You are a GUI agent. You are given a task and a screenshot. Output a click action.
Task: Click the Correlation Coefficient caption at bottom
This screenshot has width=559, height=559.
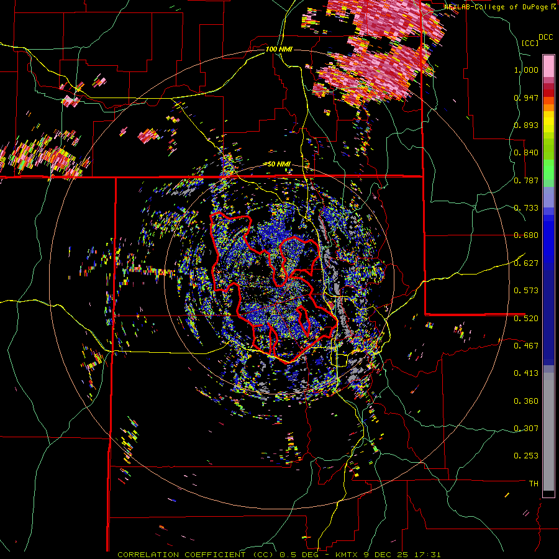(x=279, y=555)
